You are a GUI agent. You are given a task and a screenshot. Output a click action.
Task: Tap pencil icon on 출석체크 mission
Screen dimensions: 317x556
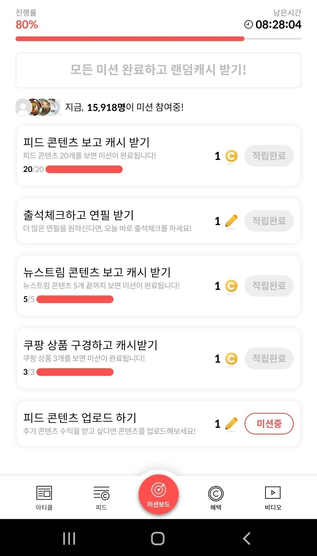coord(231,221)
